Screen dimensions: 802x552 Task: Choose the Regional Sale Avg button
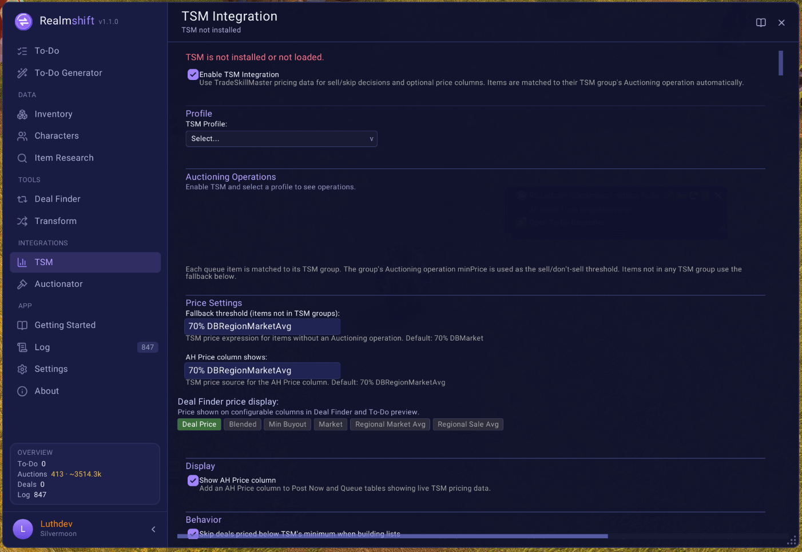tap(468, 425)
